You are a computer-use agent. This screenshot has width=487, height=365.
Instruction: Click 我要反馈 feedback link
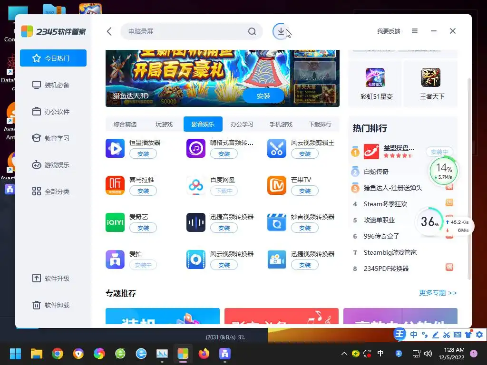389,31
